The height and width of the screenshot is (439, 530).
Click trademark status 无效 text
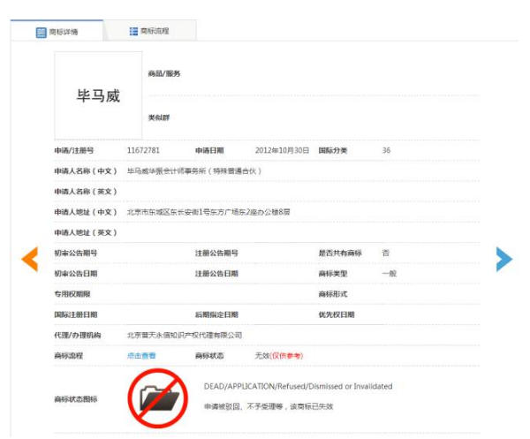[262, 355]
